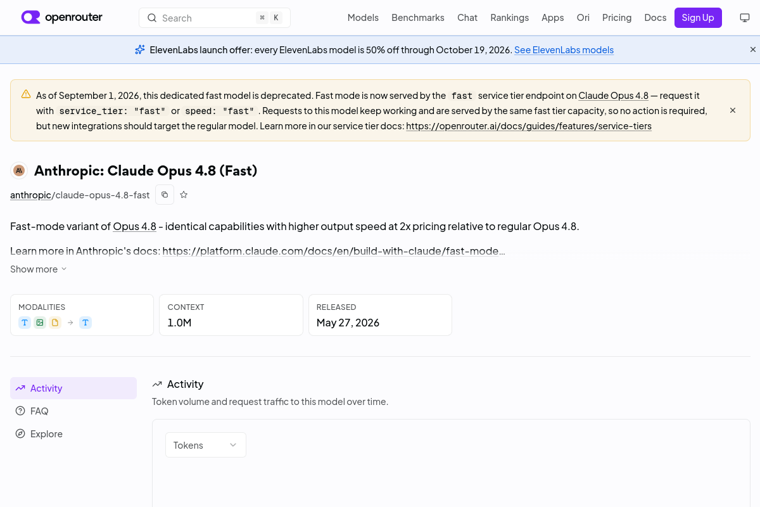Open the anthropic provider link
The image size is (760, 507).
point(30,195)
